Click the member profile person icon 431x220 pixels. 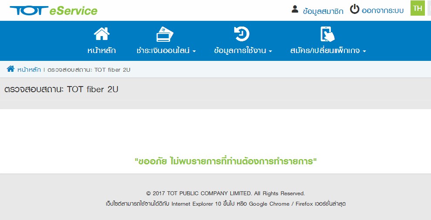pyautogui.click(x=295, y=9)
